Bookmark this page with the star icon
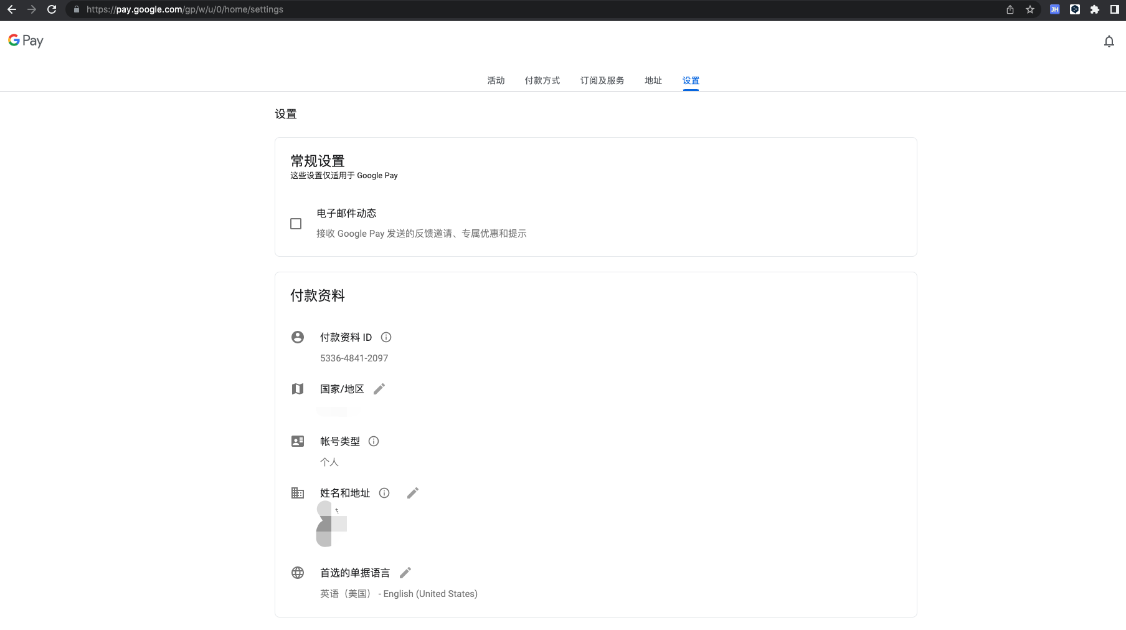 pyautogui.click(x=1030, y=9)
